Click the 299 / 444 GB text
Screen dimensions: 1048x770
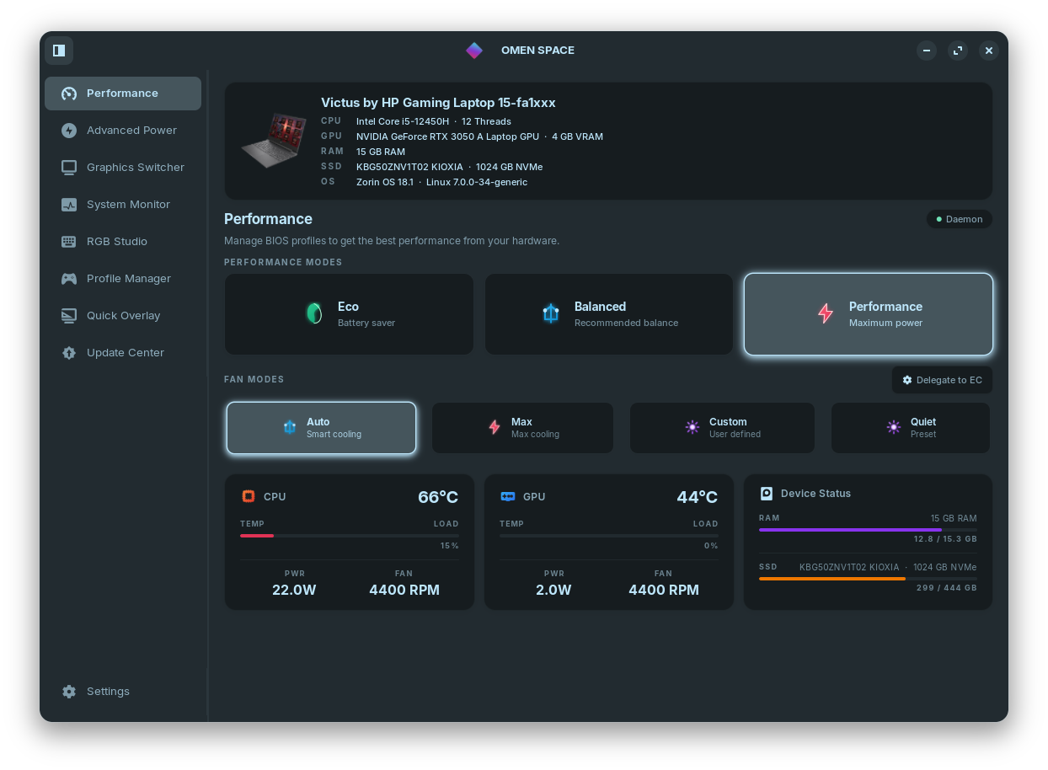[x=947, y=588]
